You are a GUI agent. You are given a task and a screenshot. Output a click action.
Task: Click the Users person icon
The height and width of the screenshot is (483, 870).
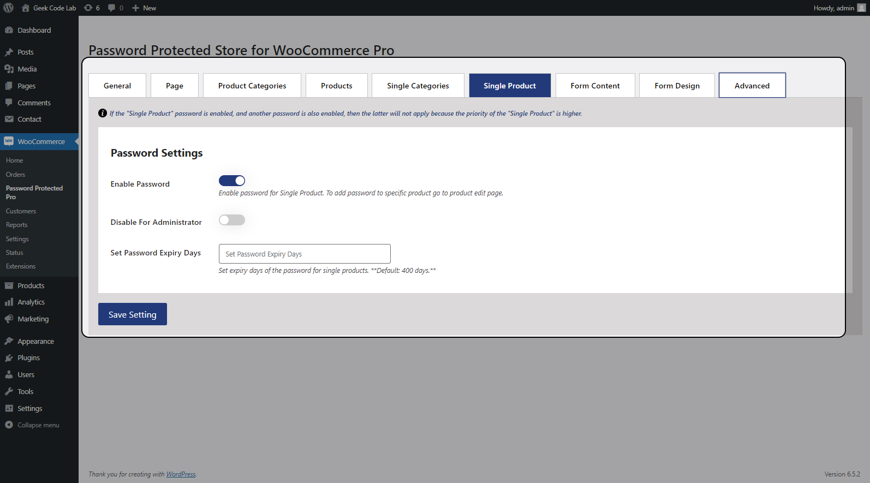(x=9, y=374)
